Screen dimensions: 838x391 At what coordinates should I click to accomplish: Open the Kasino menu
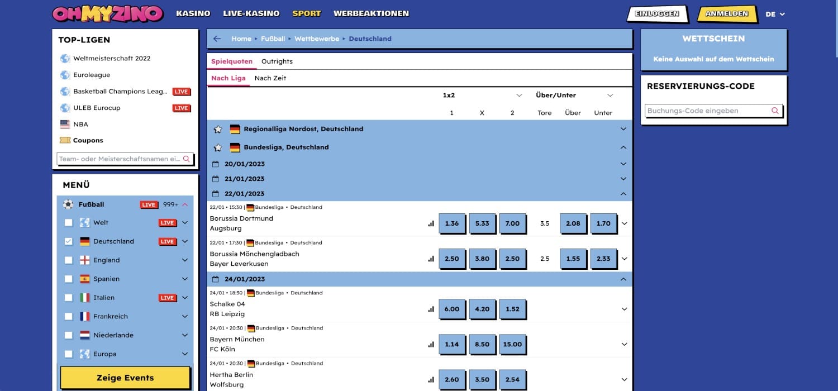(x=193, y=13)
